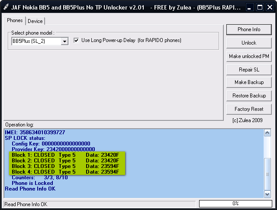
Task: Click the status bar Read Phone Info OK text
Action: point(26,204)
